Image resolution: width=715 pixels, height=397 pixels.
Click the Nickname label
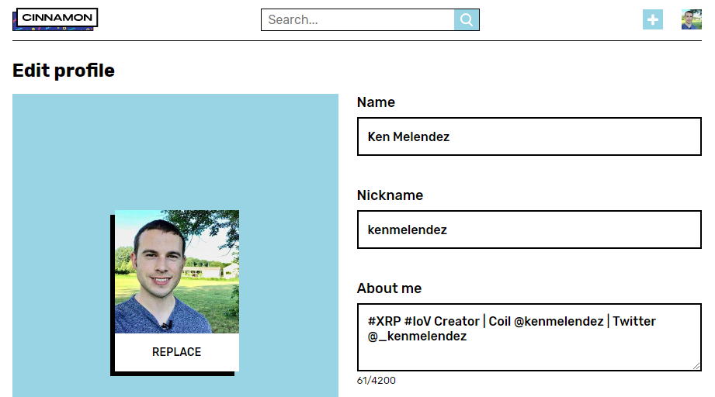390,195
